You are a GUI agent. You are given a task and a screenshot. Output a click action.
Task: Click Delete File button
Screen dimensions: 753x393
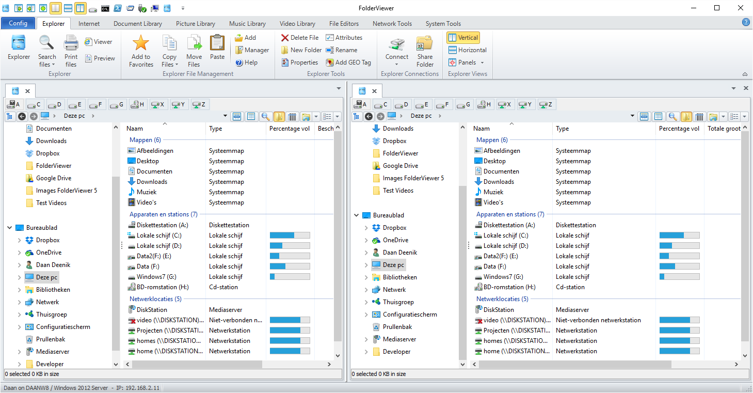(x=300, y=38)
